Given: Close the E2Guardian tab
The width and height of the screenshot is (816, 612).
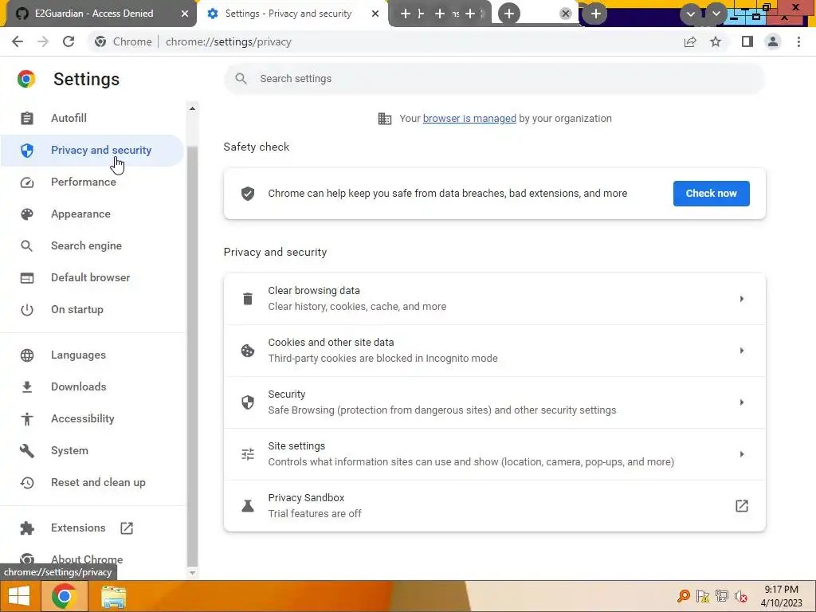Looking at the screenshot, I should 185,14.
